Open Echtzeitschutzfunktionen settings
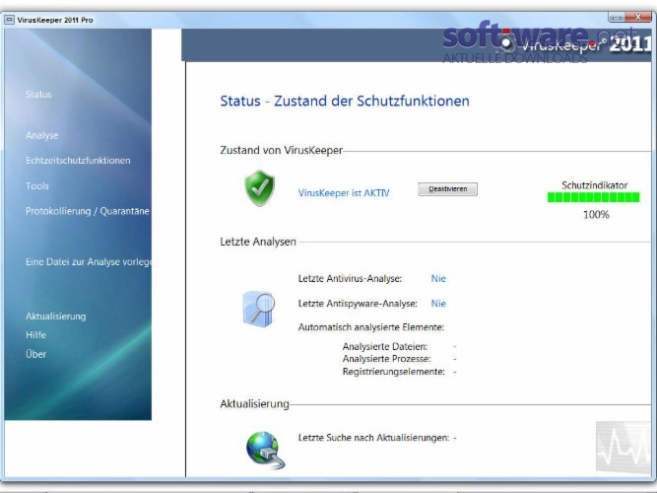The width and height of the screenshot is (657, 493). pyautogui.click(x=78, y=161)
